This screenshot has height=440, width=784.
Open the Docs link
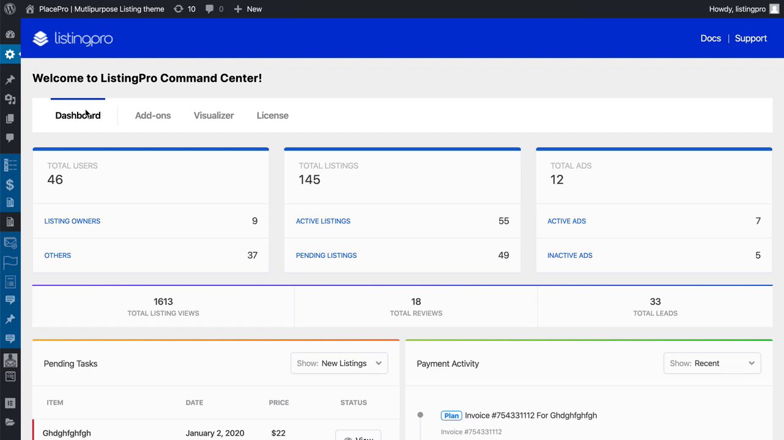tap(711, 38)
